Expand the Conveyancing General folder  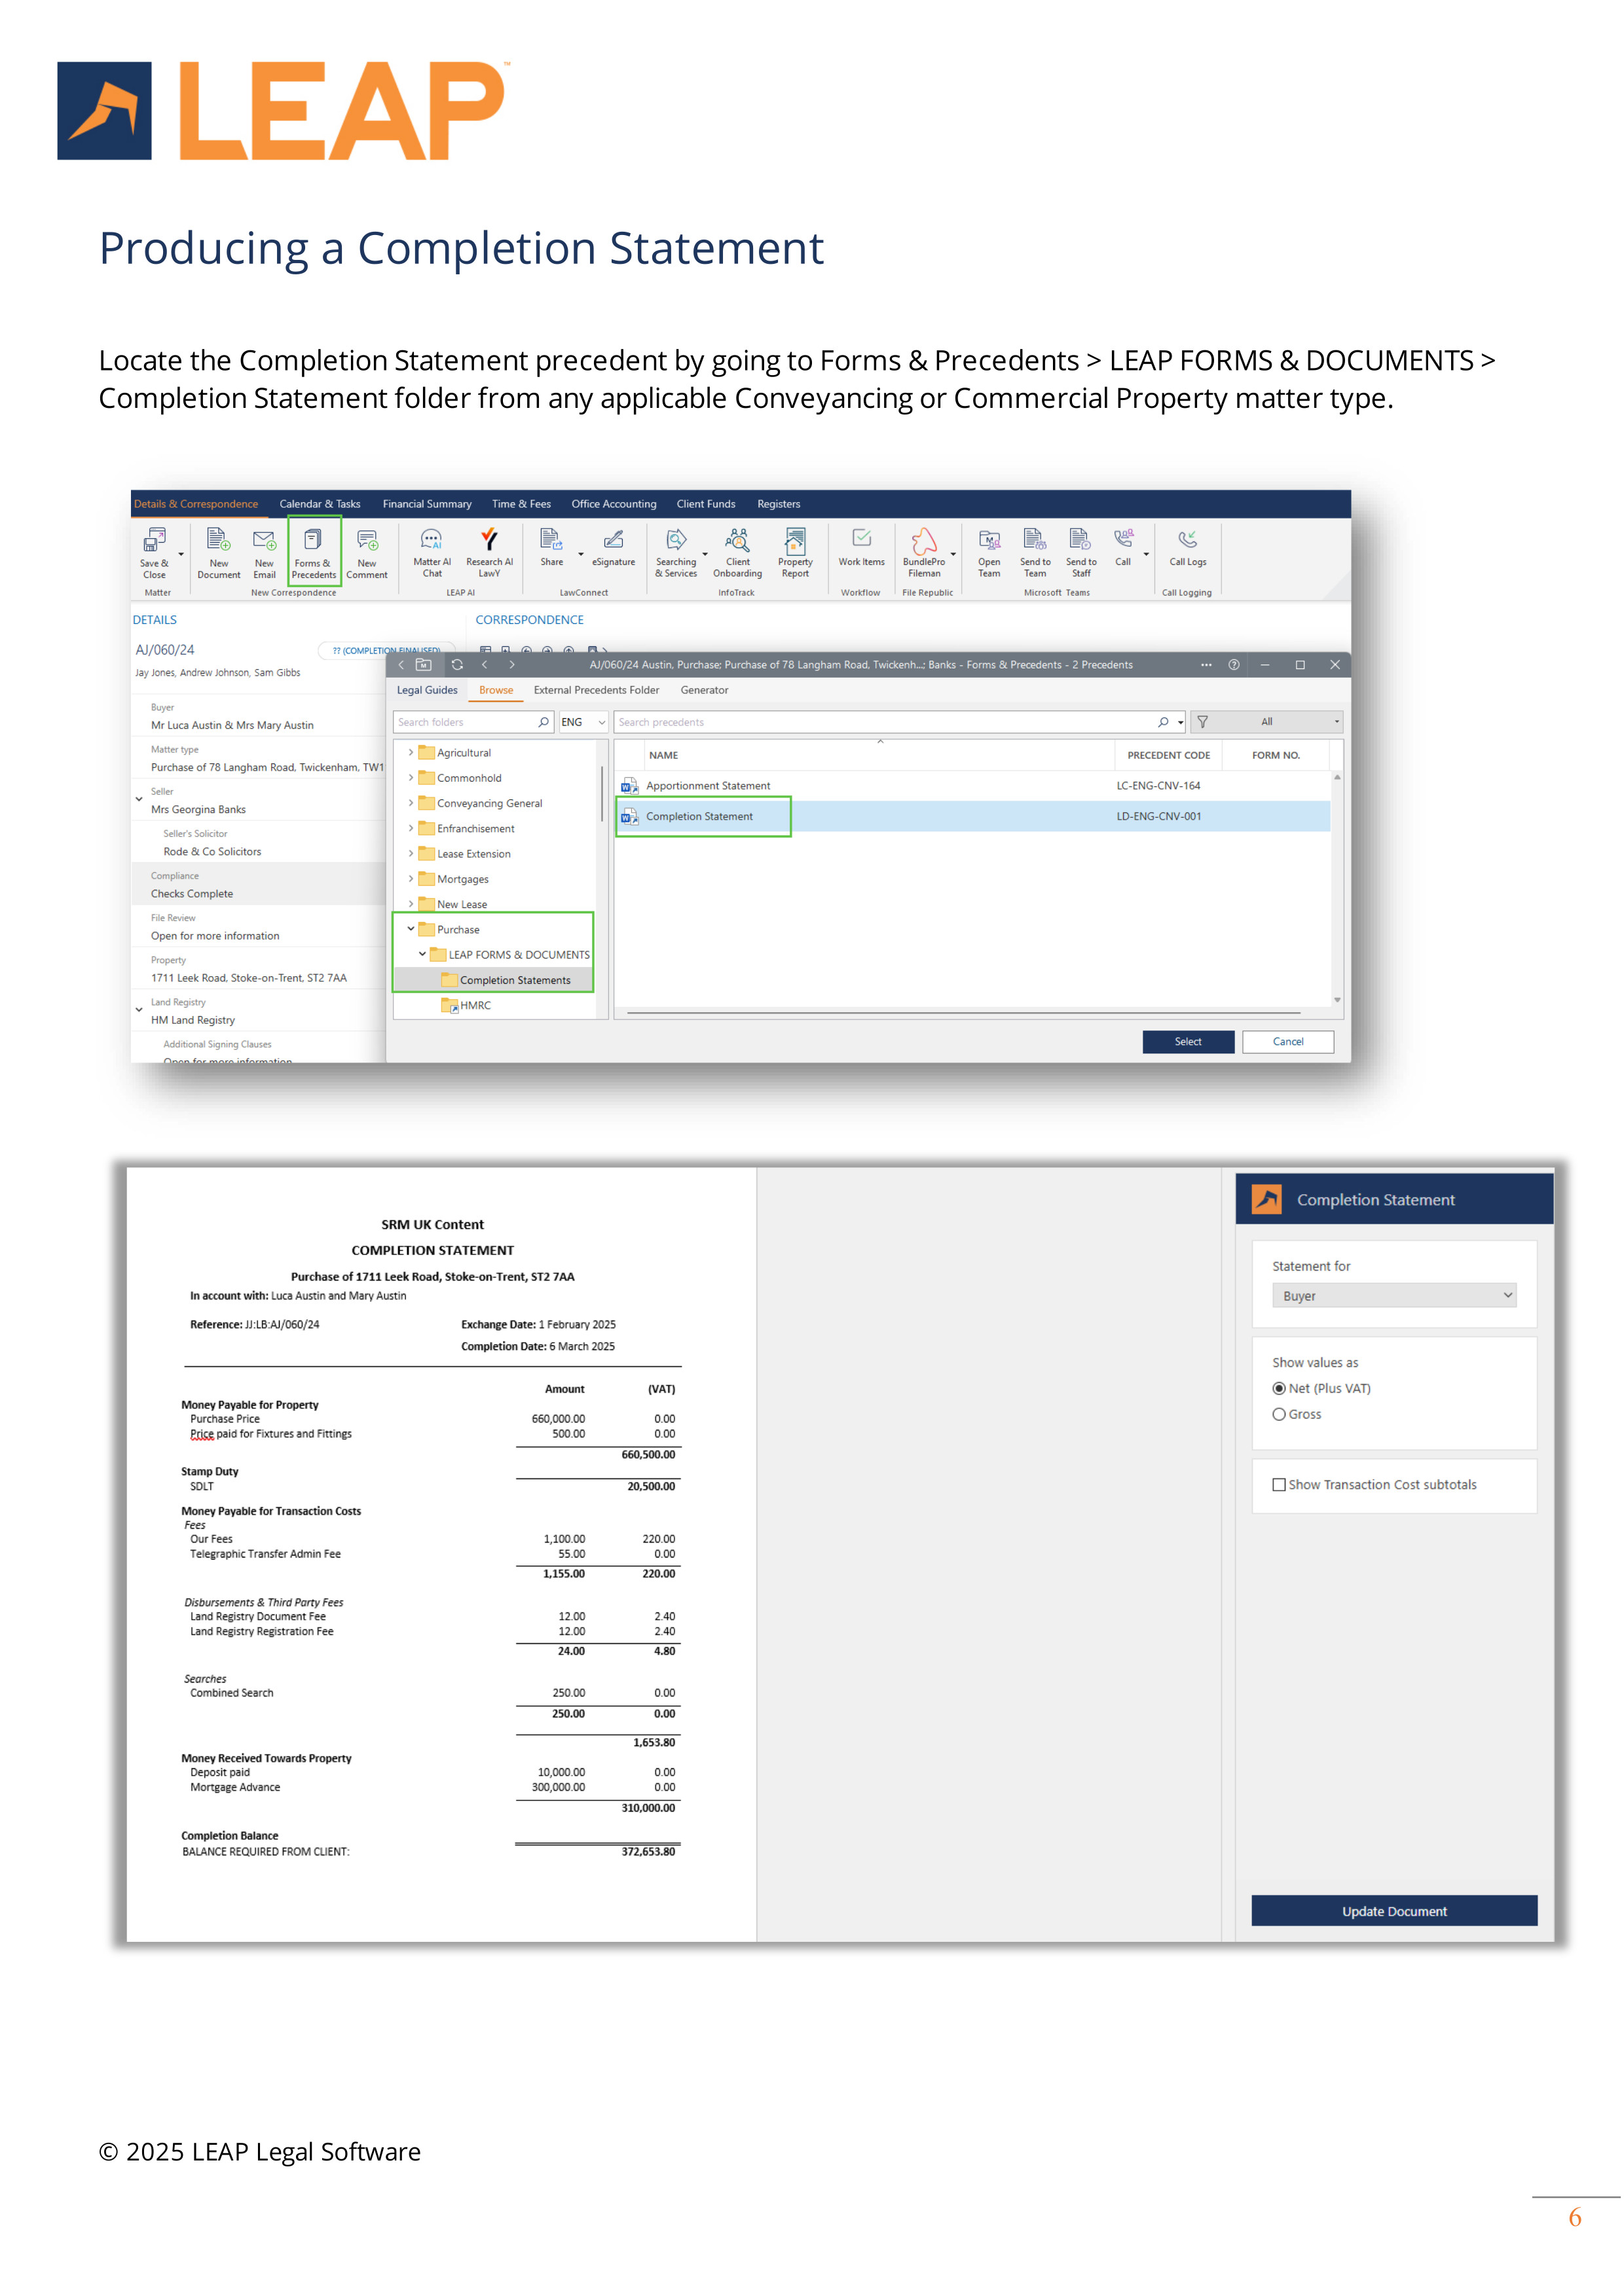tap(411, 802)
